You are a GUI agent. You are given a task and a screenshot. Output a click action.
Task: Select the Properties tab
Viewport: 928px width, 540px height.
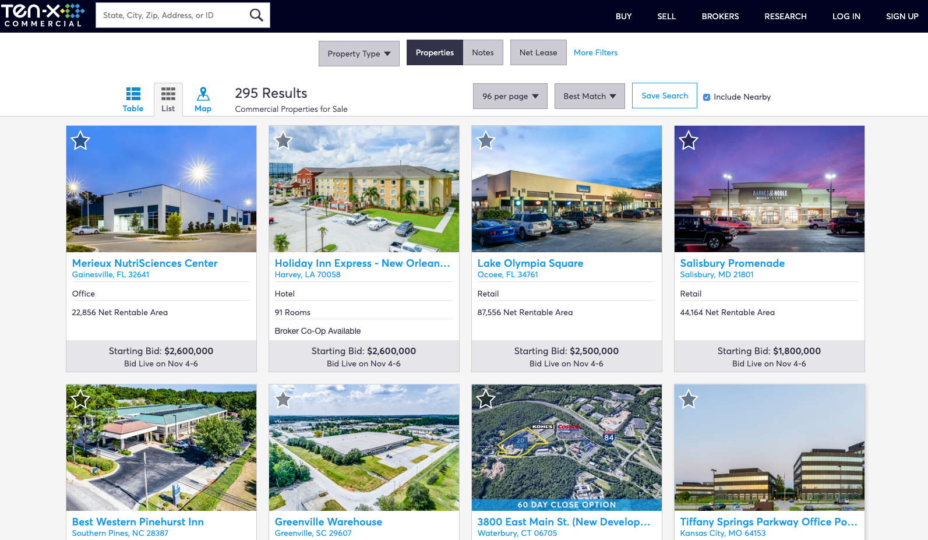click(x=435, y=52)
